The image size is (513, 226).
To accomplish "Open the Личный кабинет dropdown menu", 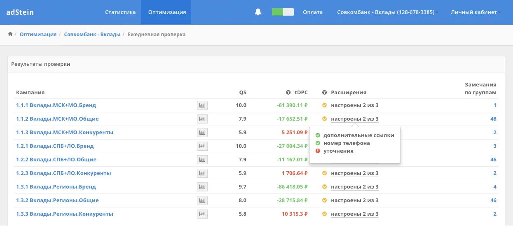I will point(476,12).
